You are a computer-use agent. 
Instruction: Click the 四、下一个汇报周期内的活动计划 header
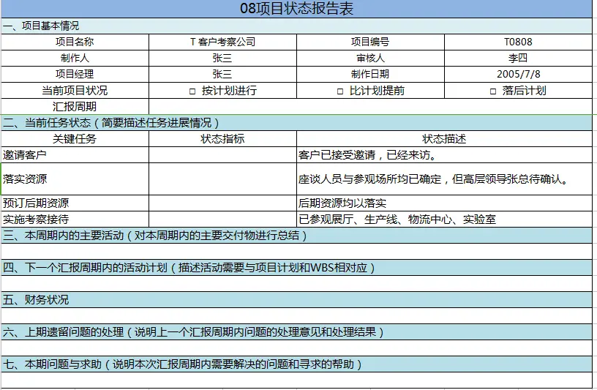click(x=296, y=267)
